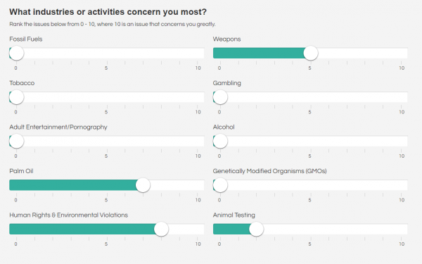Set Weapons slider to 10
The image size is (422, 264).
[x=401, y=53]
